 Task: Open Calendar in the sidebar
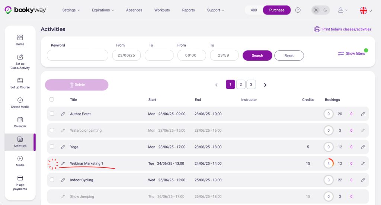(x=20, y=122)
